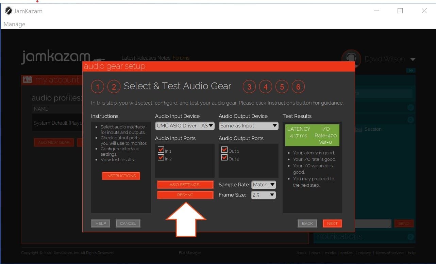Open the Forums link
This screenshot has width=436, height=264.
(181, 58)
